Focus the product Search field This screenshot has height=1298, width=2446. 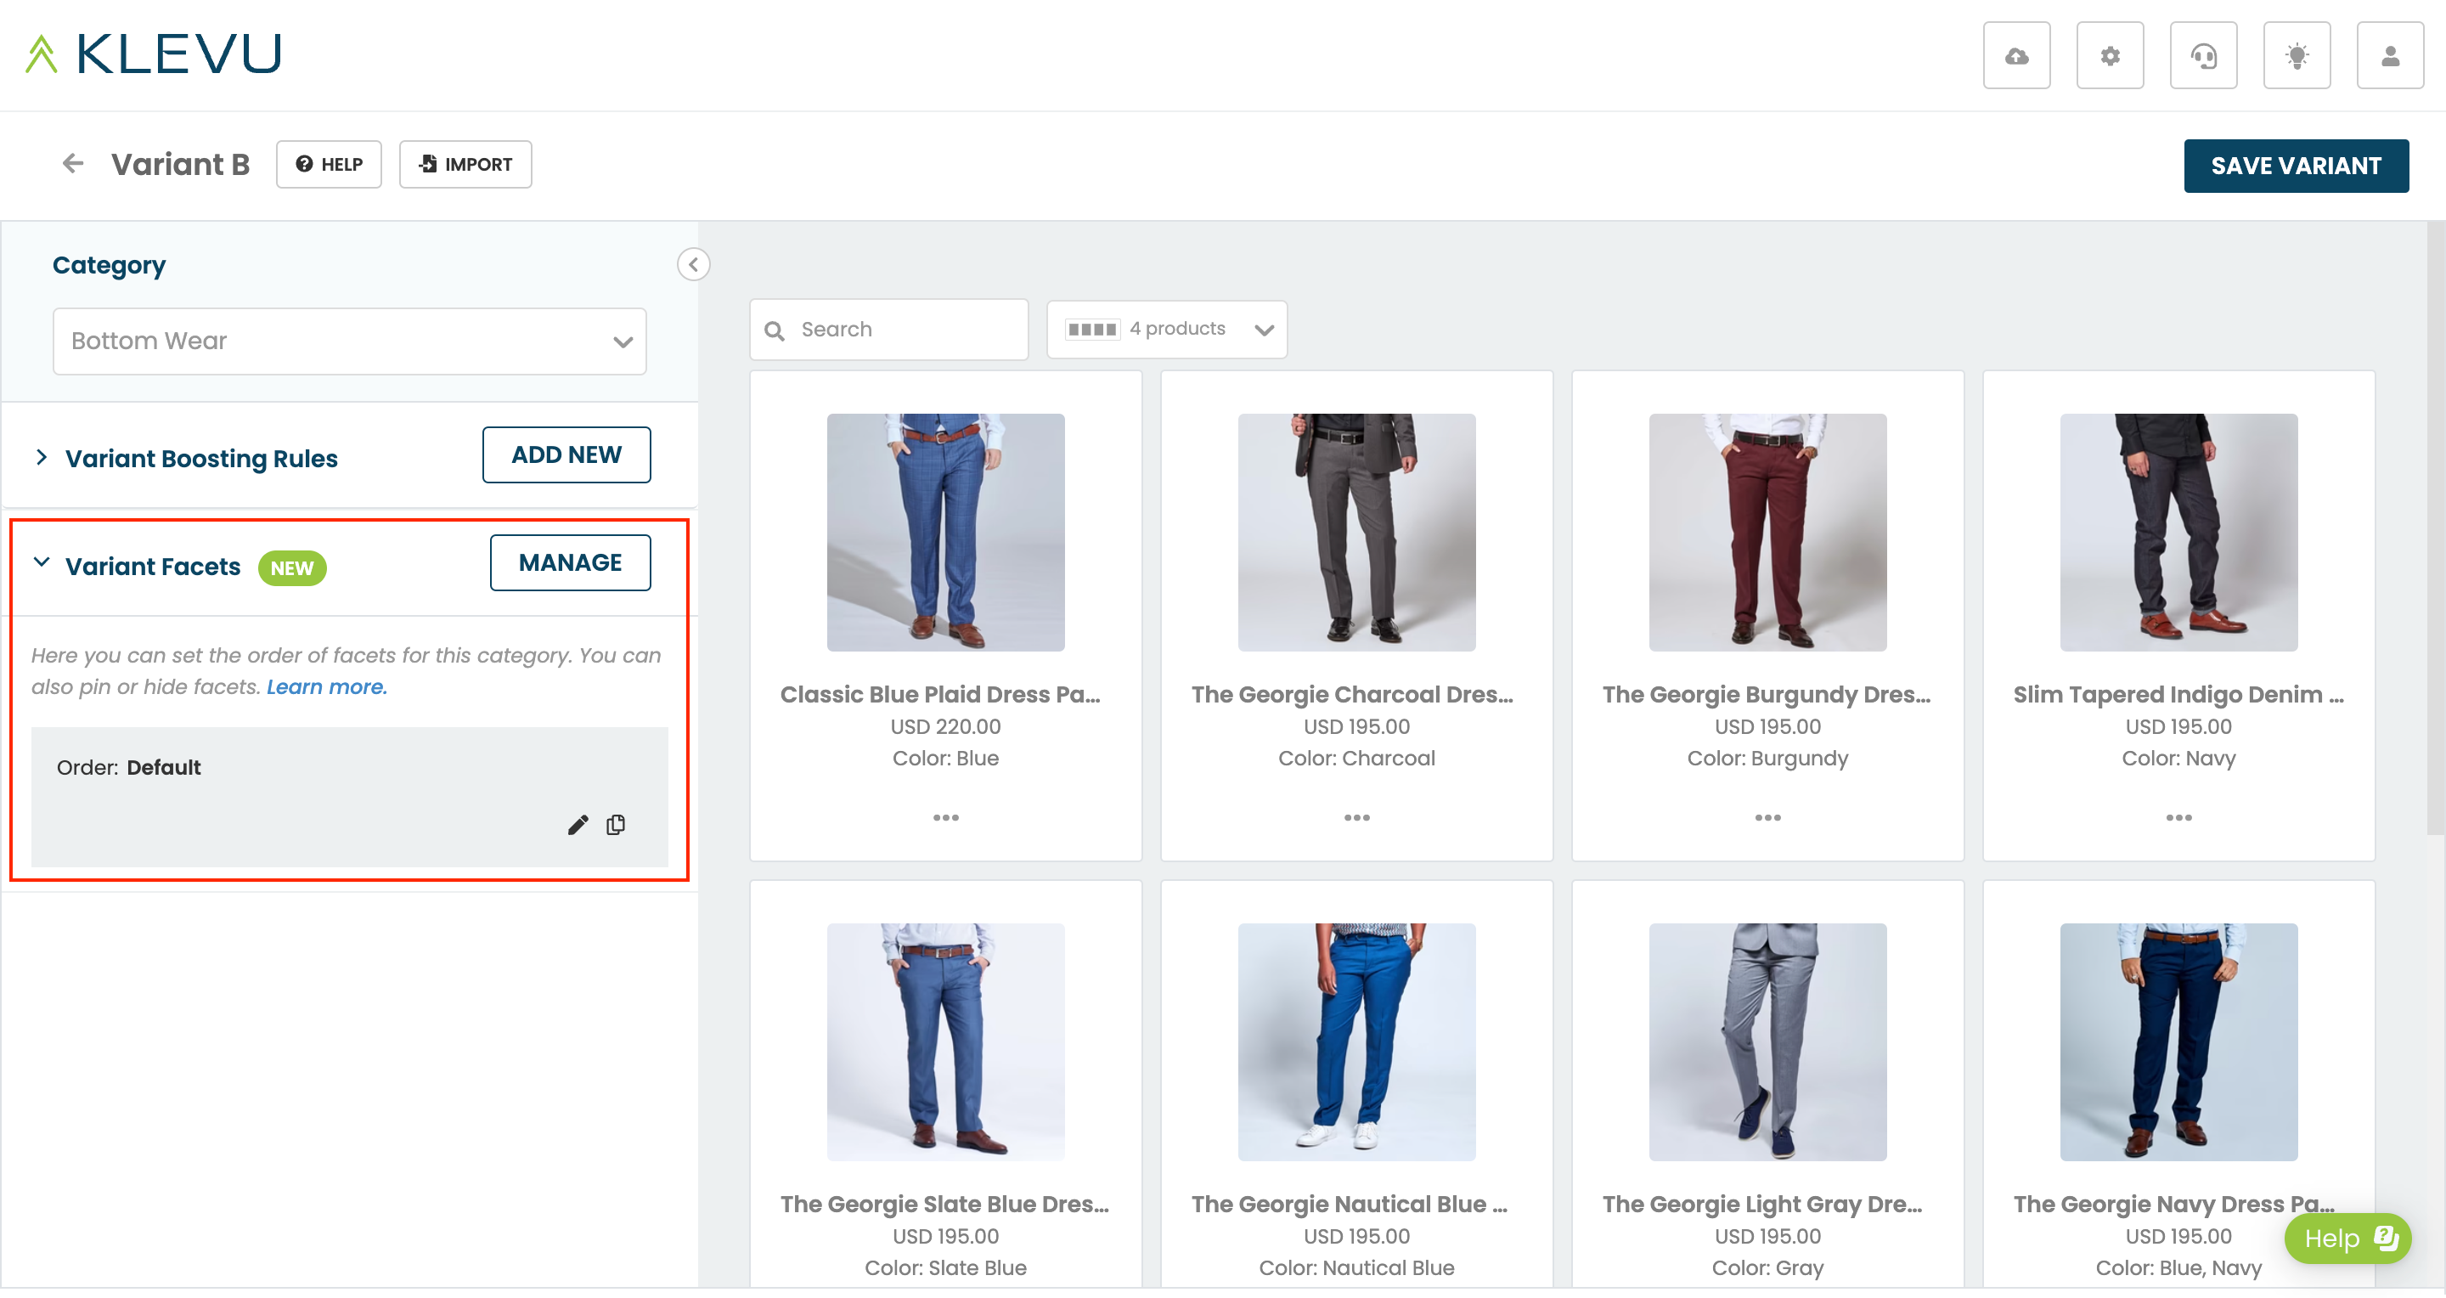[888, 330]
